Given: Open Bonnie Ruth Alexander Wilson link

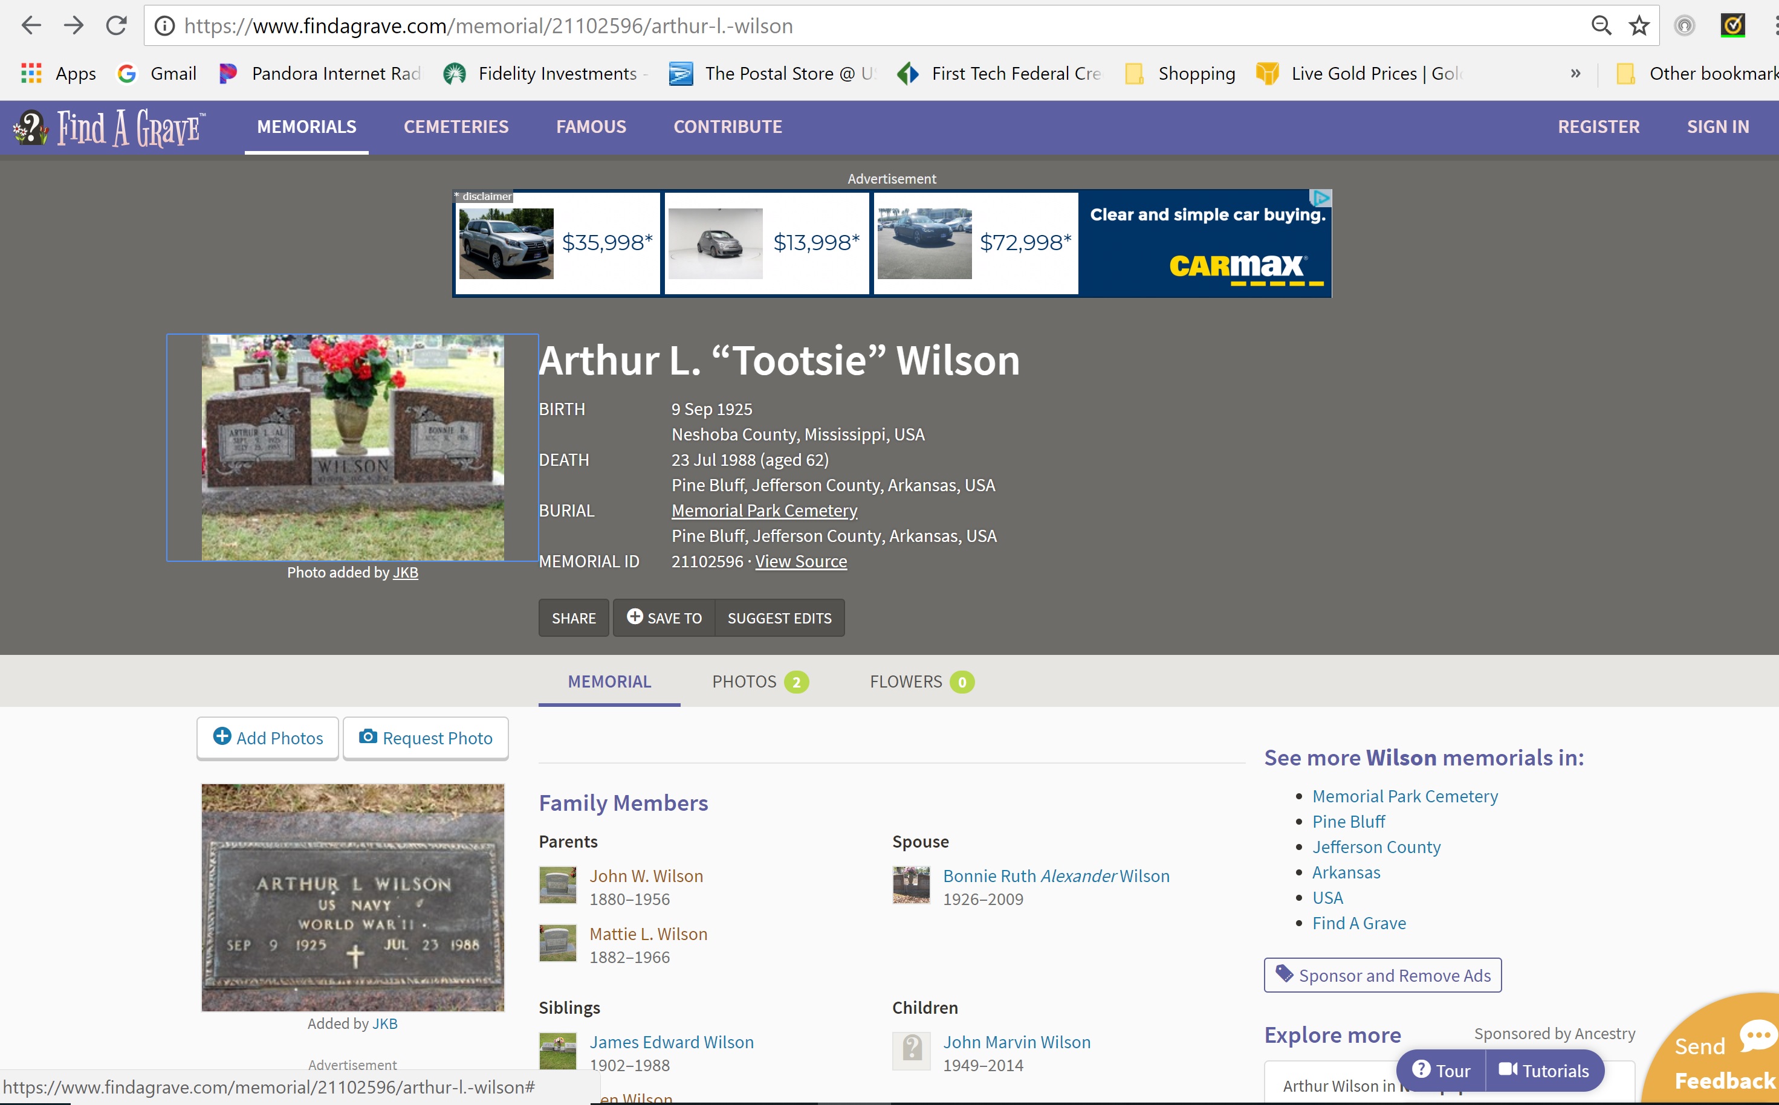Looking at the screenshot, I should 1056,876.
